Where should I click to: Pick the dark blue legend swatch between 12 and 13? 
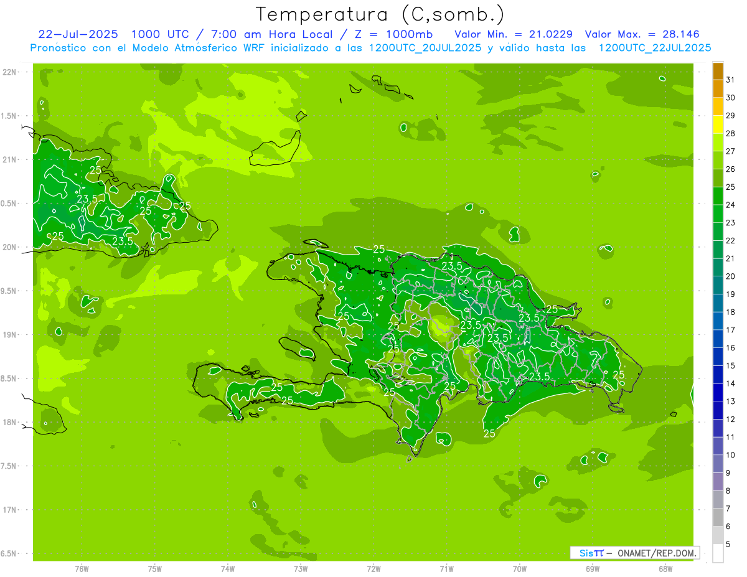[718, 411]
